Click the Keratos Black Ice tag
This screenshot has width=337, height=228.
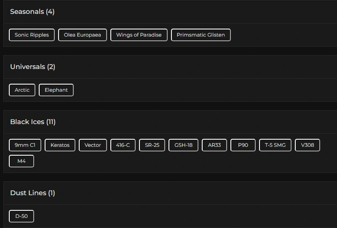(60, 145)
